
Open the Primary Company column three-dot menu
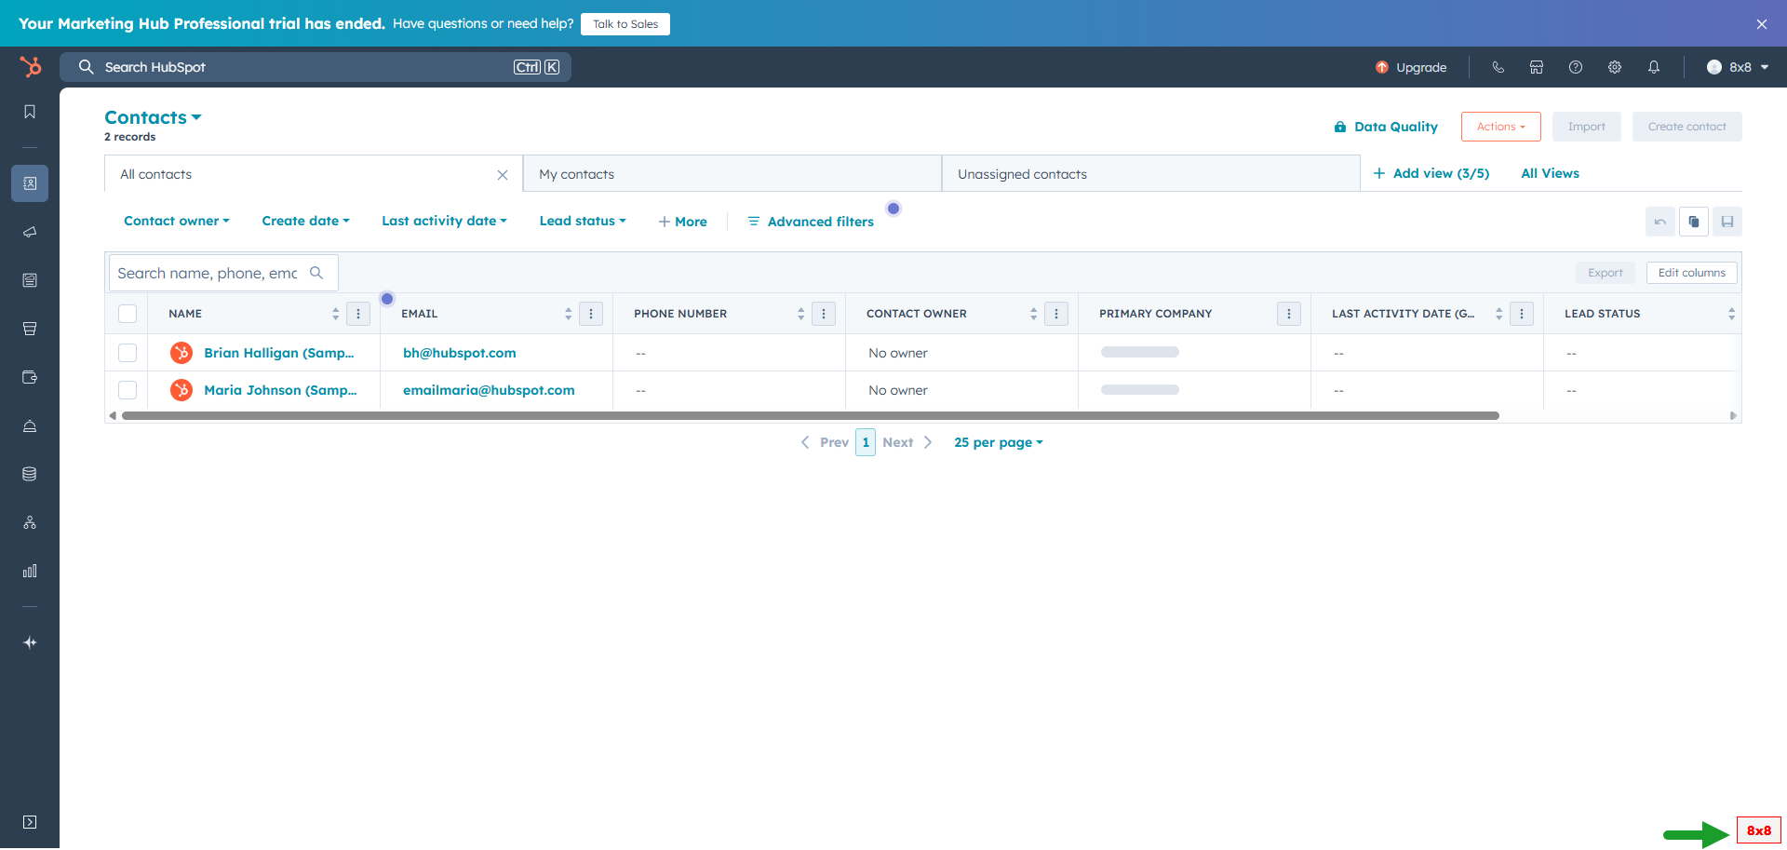tap(1289, 314)
